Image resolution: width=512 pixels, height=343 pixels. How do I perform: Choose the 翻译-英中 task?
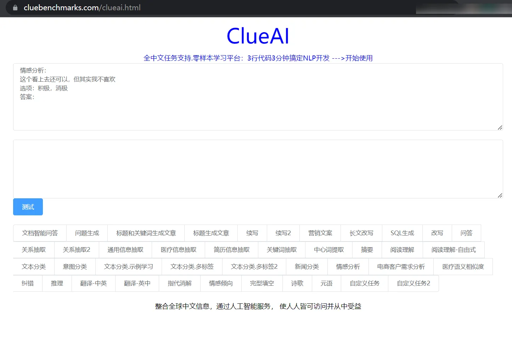[x=137, y=283]
